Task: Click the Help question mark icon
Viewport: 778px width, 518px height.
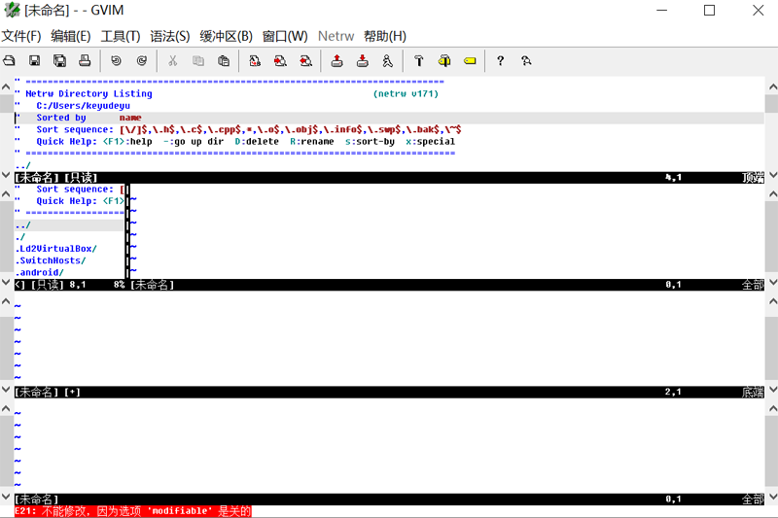Action: coord(500,61)
